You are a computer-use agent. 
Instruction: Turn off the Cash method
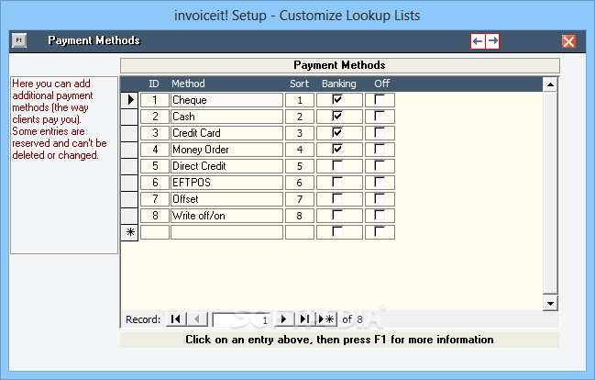[380, 116]
